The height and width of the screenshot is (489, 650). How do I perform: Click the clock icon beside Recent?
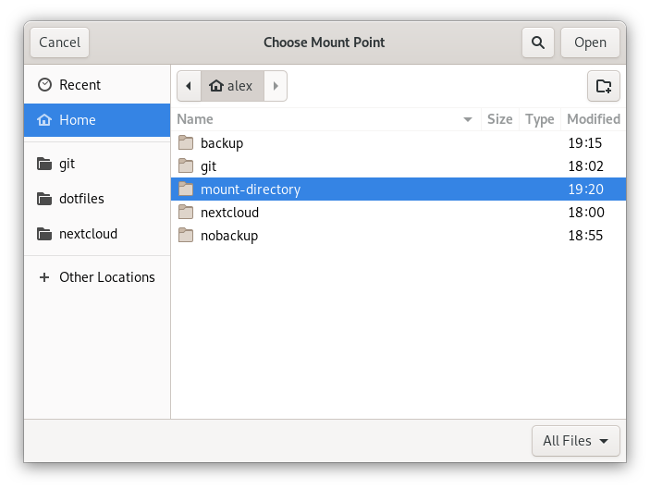pos(44,85)
